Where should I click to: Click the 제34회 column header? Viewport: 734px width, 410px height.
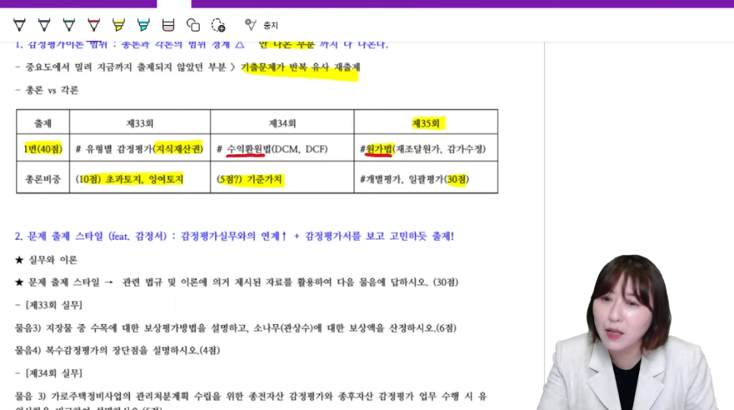click(x=282, y=124)
